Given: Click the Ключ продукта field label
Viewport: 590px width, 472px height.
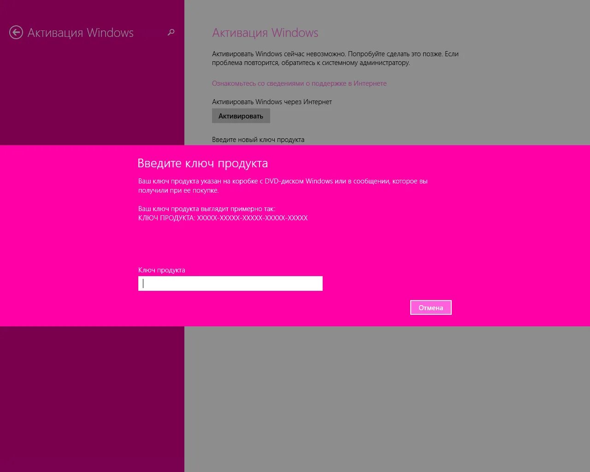Looking at the screenshot, I should click(162, 270).
